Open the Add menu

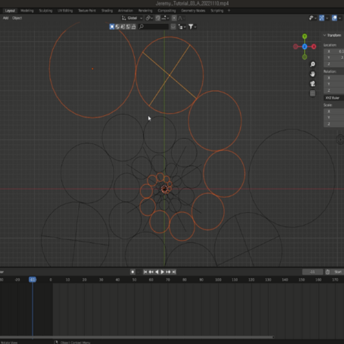tap(6, 18)
